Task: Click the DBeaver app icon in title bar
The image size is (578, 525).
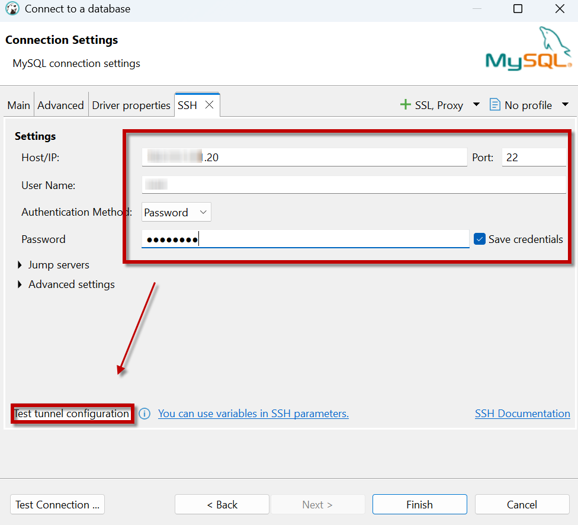Action: coord(12,9)
